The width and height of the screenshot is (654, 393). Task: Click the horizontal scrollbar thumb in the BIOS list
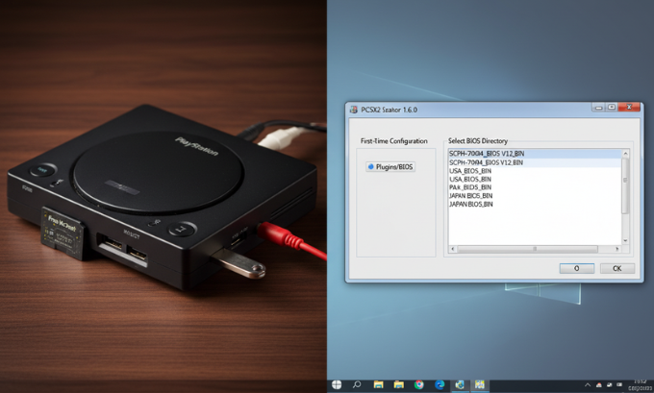[x=534, y=250]
